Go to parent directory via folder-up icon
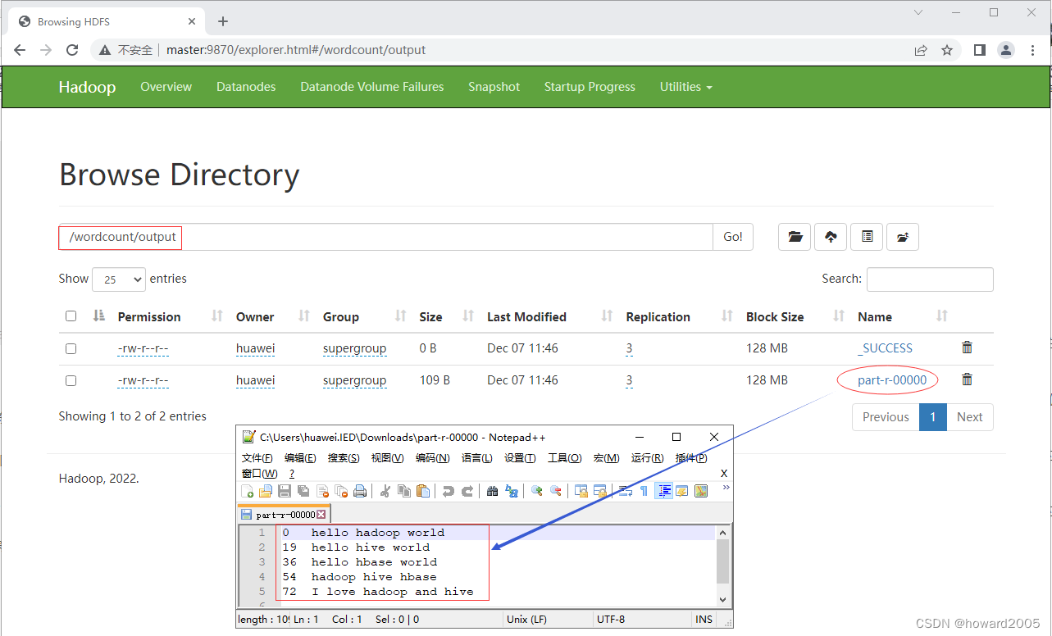This screenshot has height=636, width=1052. 903,237
